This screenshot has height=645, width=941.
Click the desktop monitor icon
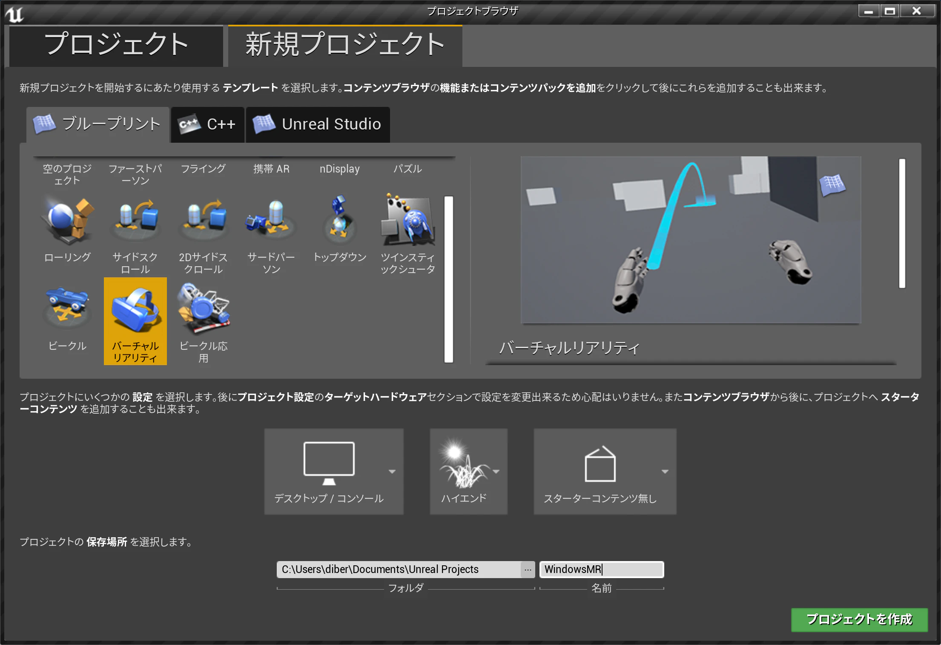tap(329, 463)
